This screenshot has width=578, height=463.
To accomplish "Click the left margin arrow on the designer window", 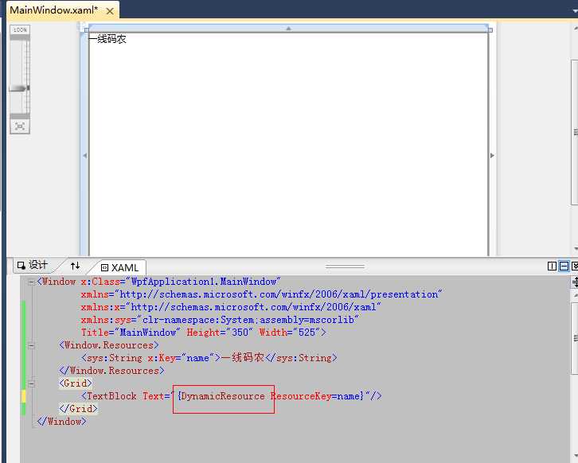I will (x=84, y=155).
